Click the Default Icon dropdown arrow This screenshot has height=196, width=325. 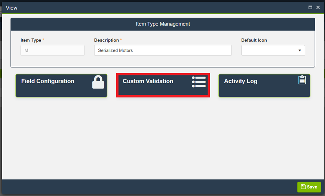[300, 50]
